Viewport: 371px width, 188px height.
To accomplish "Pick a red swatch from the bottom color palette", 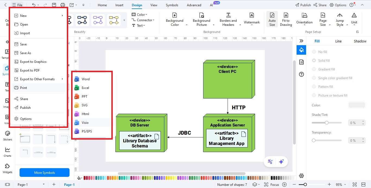I will (x=84, y=178).
